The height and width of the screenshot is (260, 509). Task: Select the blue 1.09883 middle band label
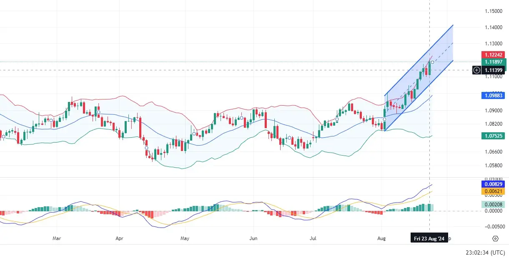click(x=493, y=96)
